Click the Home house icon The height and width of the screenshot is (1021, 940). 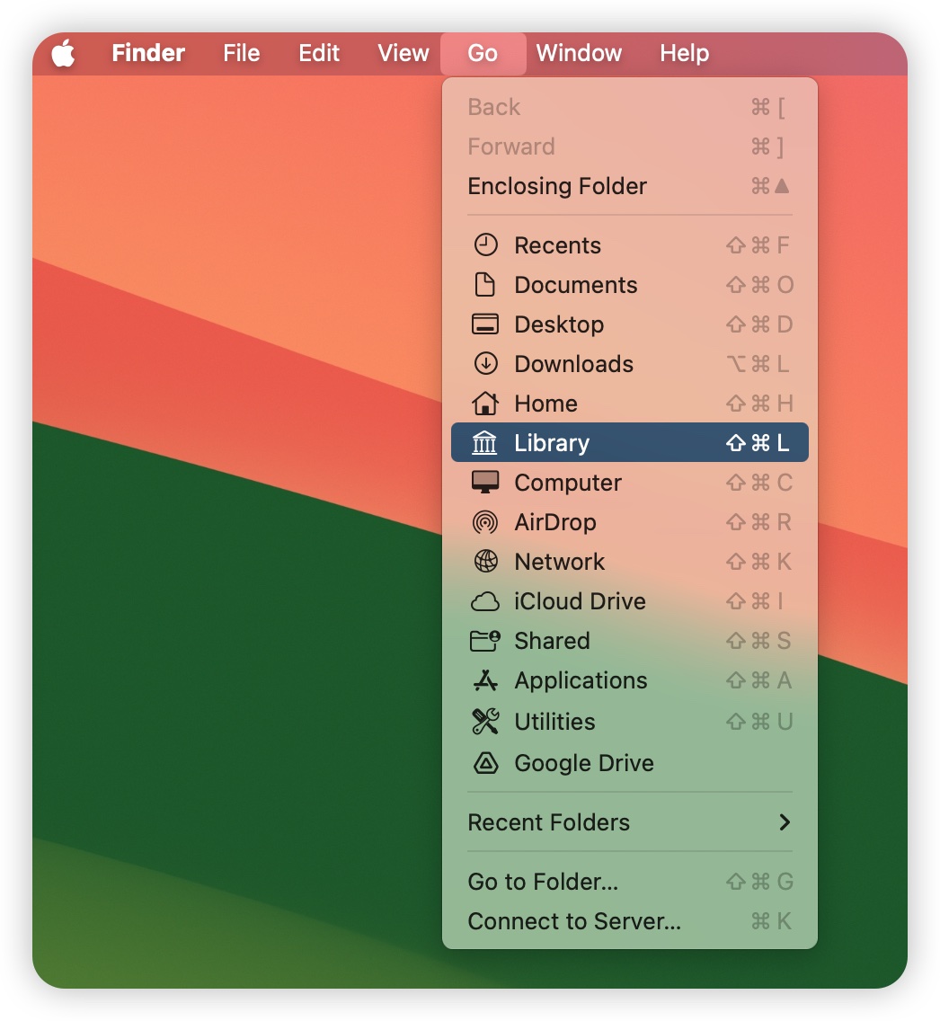[485, 403]
